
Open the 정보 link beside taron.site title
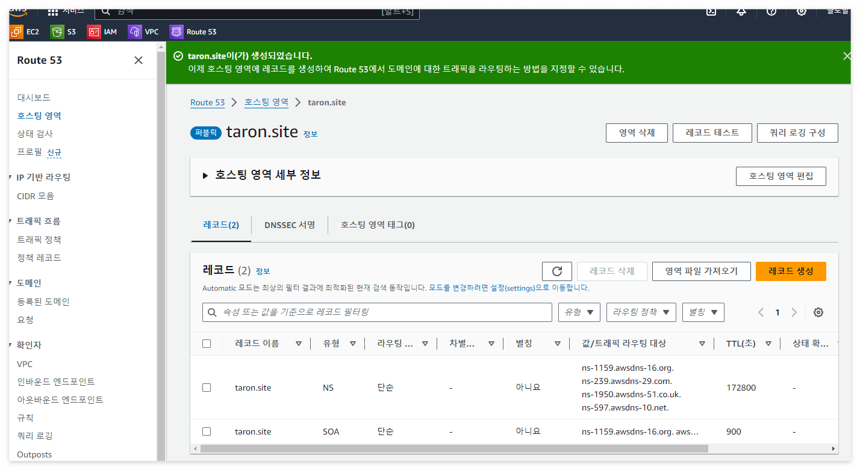coord(310,134)
